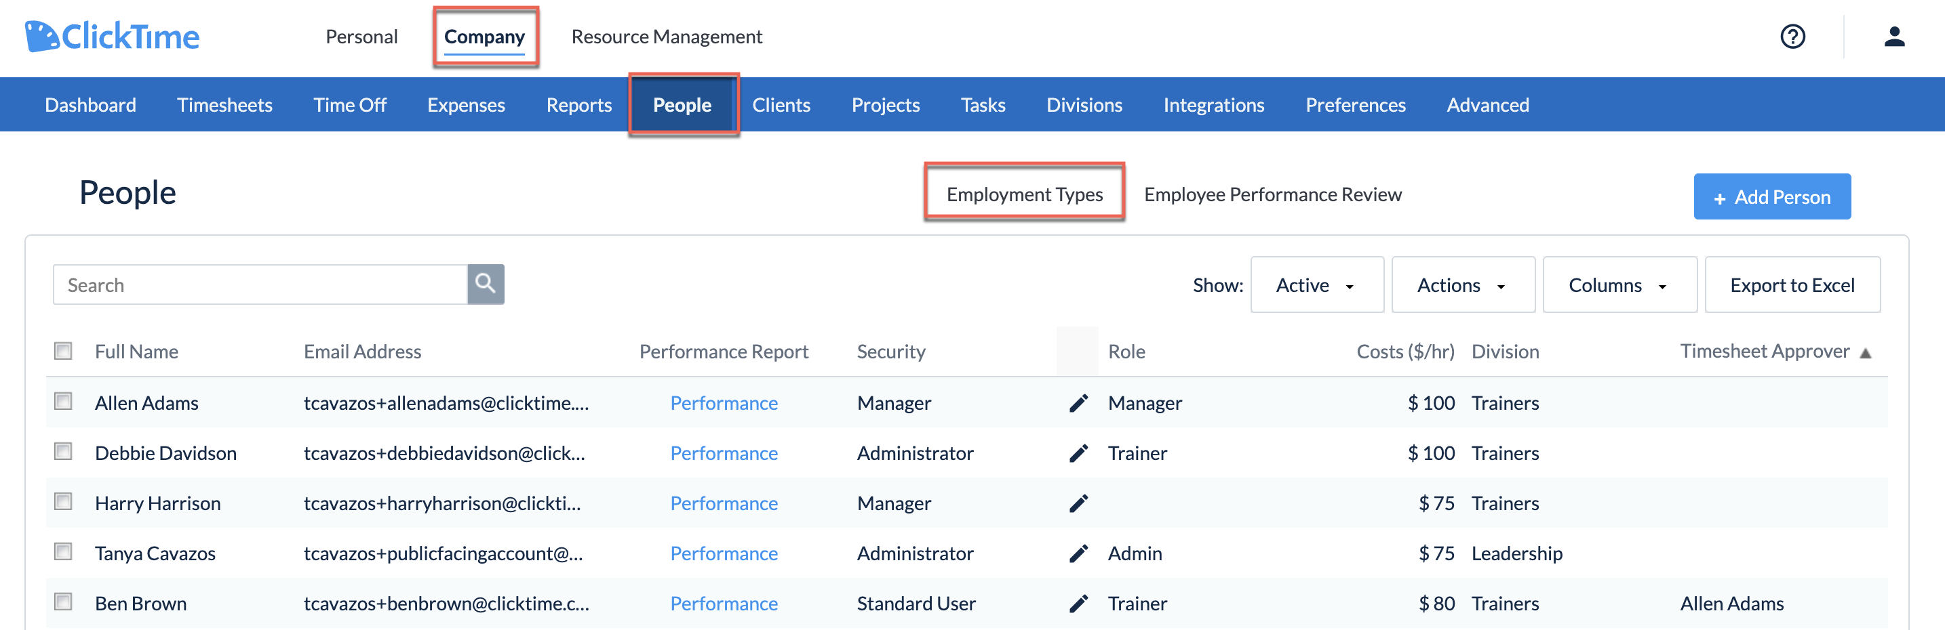This screenshot has height=630, width=1945.
Task: Click Leadership division cell
Action: click(x=1517, y=553)
